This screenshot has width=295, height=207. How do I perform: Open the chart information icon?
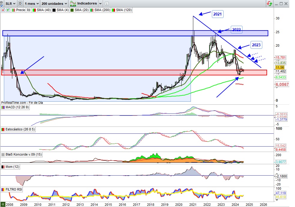click(x=107, y=4)
